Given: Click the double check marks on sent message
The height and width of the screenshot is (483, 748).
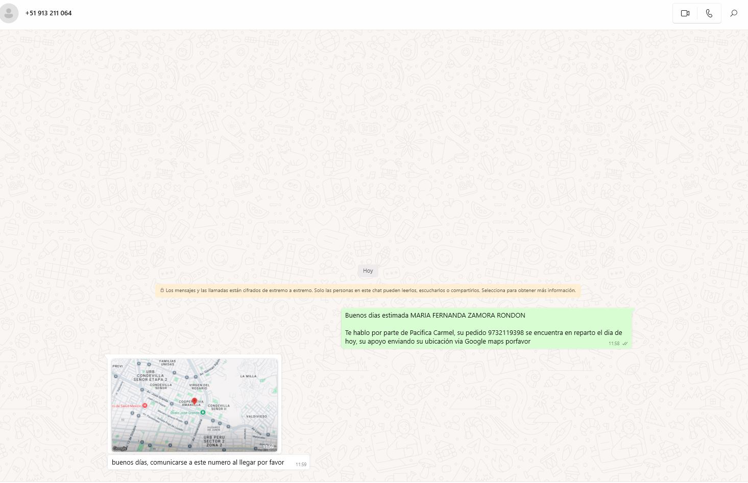Looking at the screenshot, I should 625,344.
